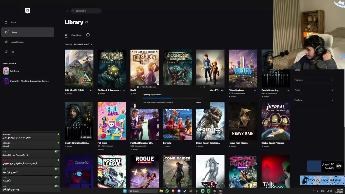Go back using the back arrow

(67, 11)
